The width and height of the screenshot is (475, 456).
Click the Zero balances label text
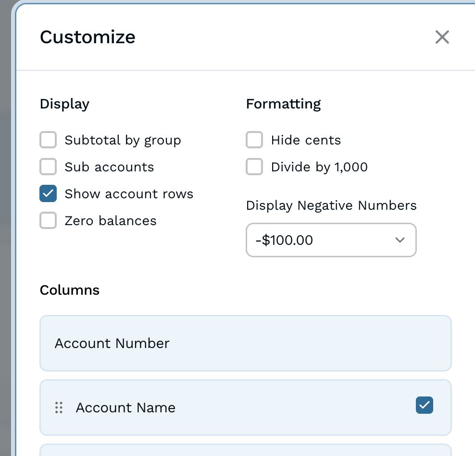point(111,221)
